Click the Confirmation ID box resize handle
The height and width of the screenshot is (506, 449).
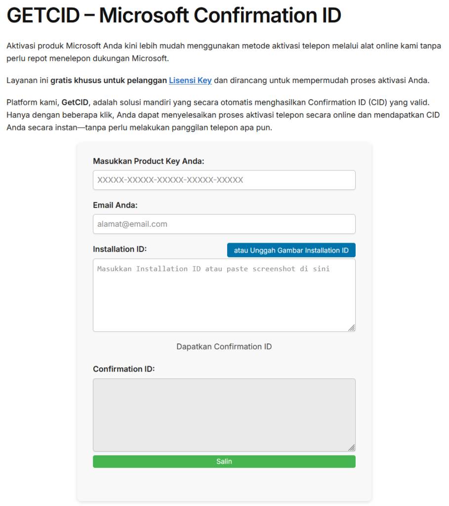pos(352,448)
